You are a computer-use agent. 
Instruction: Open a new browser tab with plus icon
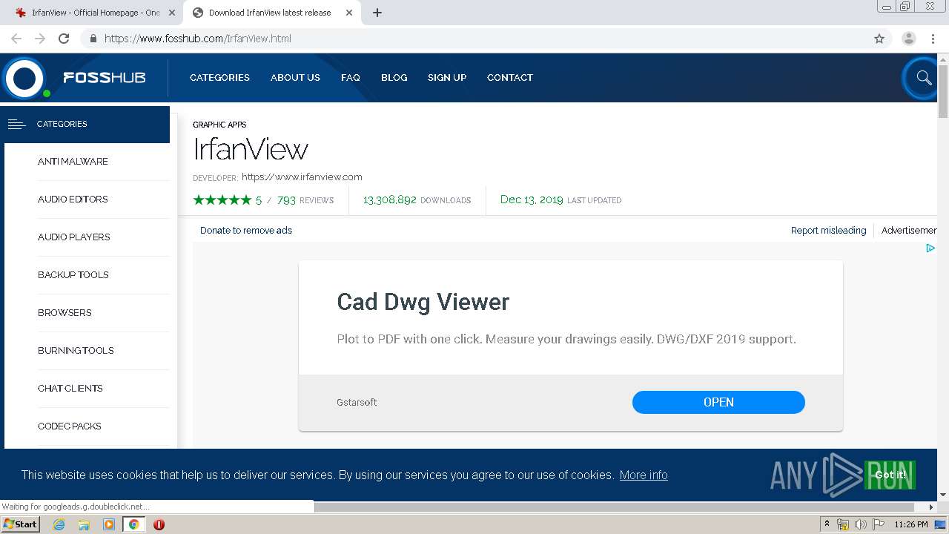click(x=377, y=13)
